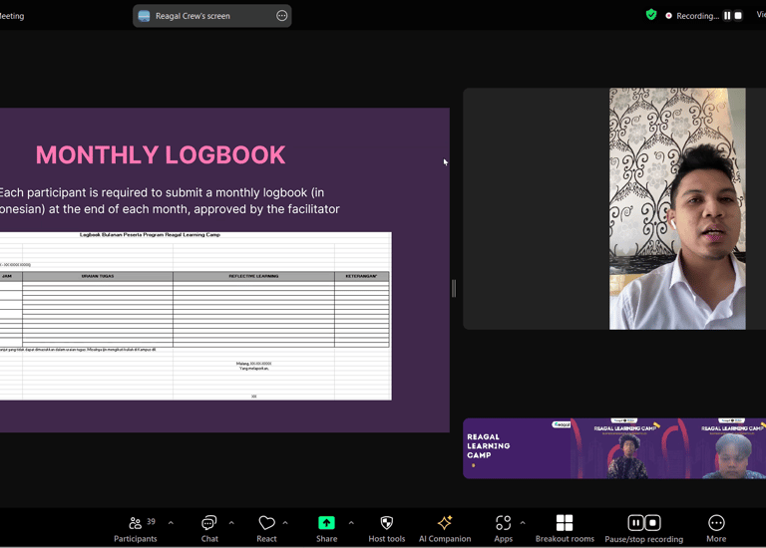Select the Reagal Crew's screen tab
Viewport: 766px width, 548px height.
click(212, 16)
